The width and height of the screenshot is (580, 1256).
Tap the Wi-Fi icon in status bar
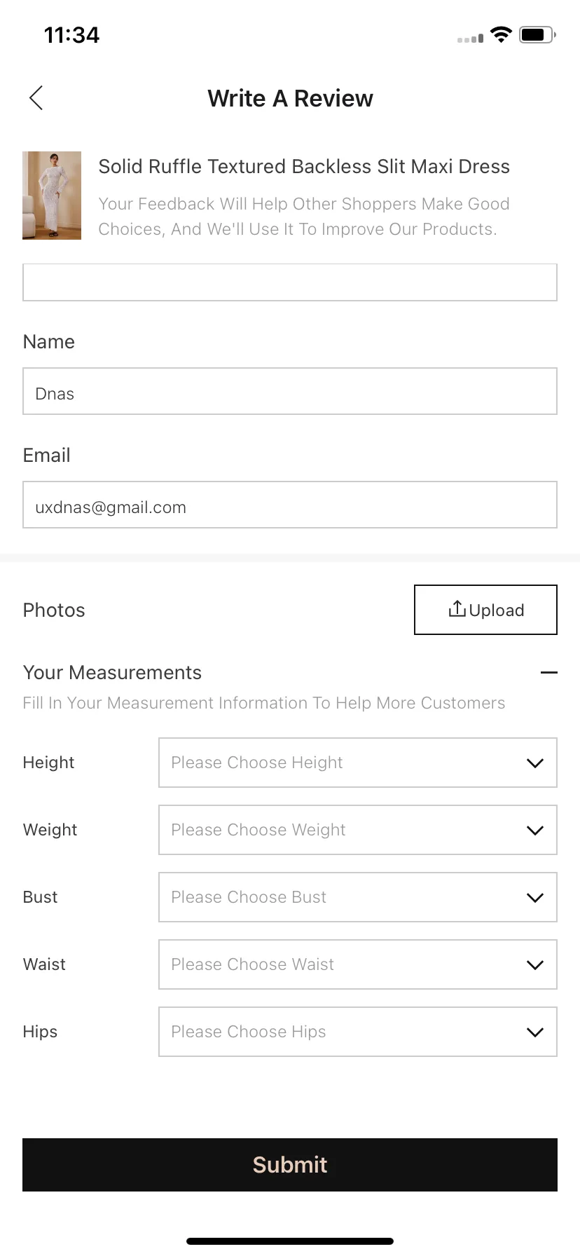[x=501, y=34]
